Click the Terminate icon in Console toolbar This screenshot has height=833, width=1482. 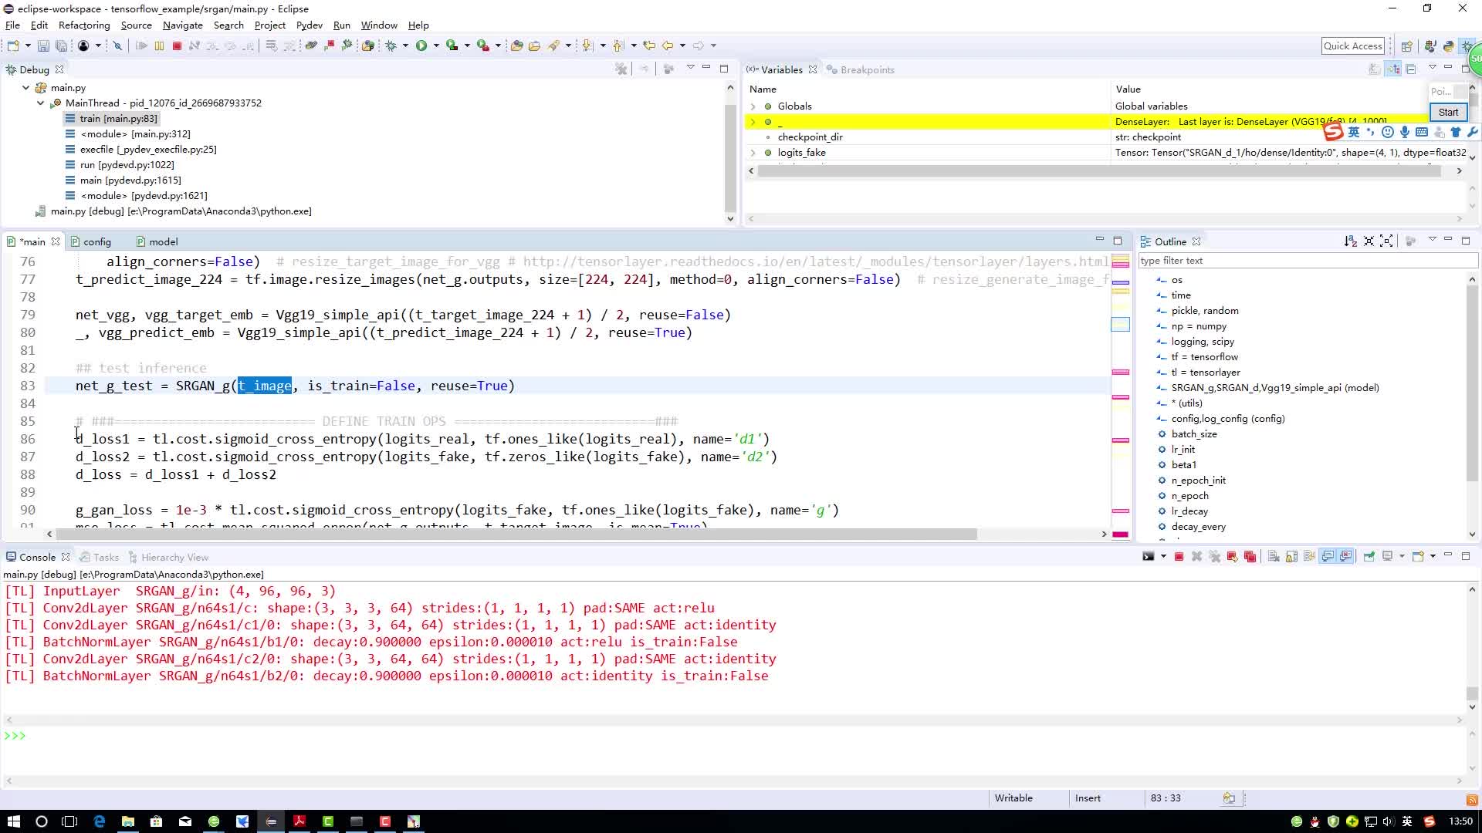point(1179,557)
